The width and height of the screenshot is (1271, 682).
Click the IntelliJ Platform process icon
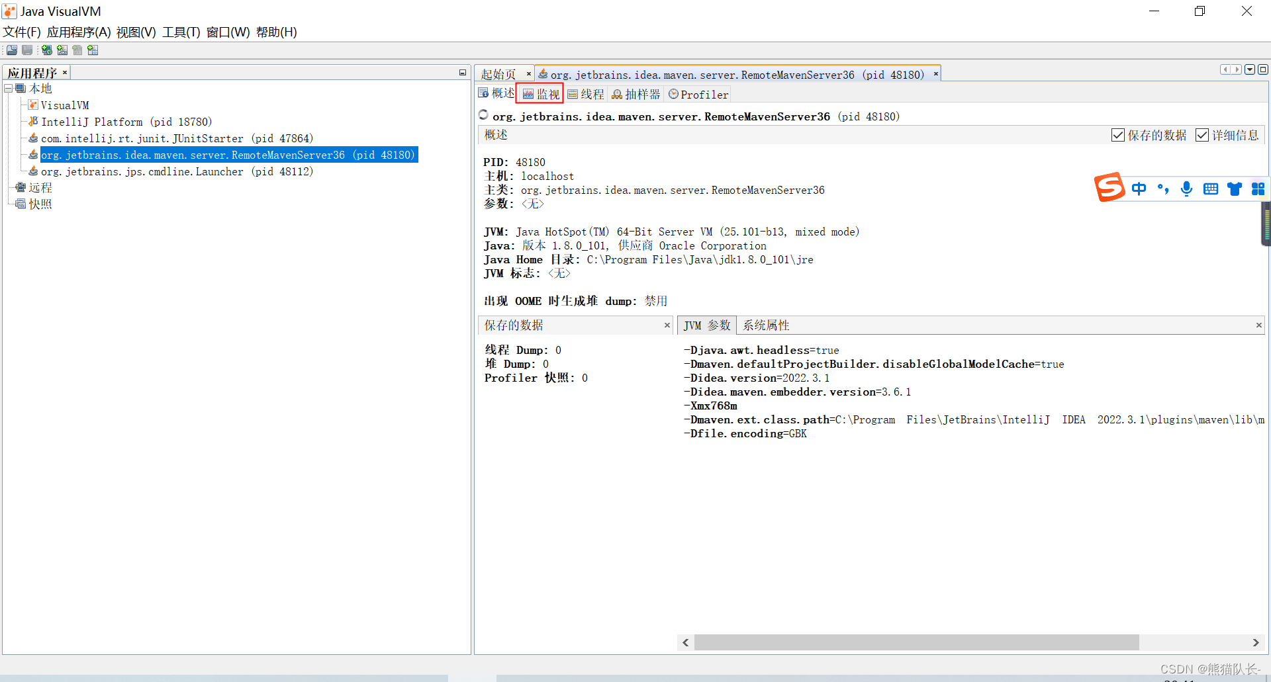coord(33,122)
